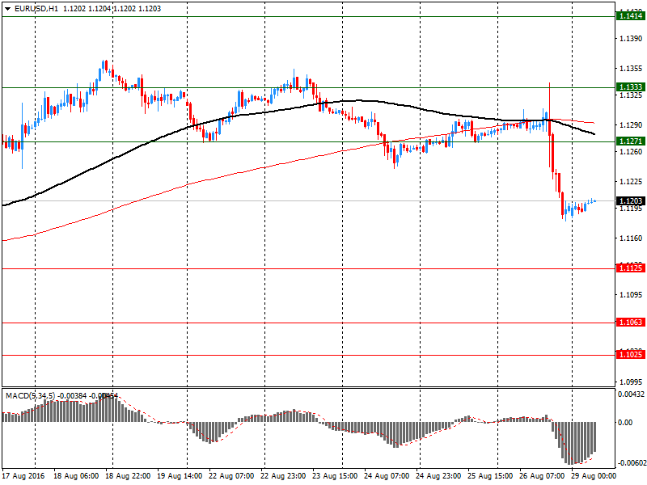Select the 24 Aug 23:00 time axis label
Viewport: 647px width, 485px height.
tap(438, 476)
